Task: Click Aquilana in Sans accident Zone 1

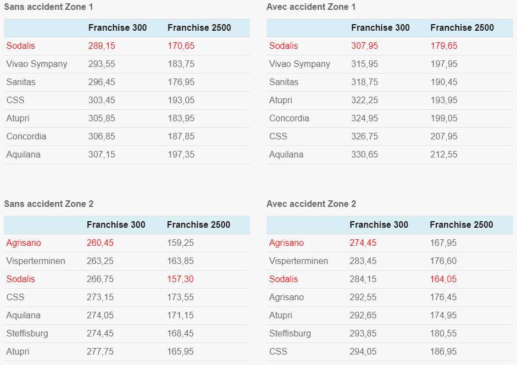Action: click(24, 154)
